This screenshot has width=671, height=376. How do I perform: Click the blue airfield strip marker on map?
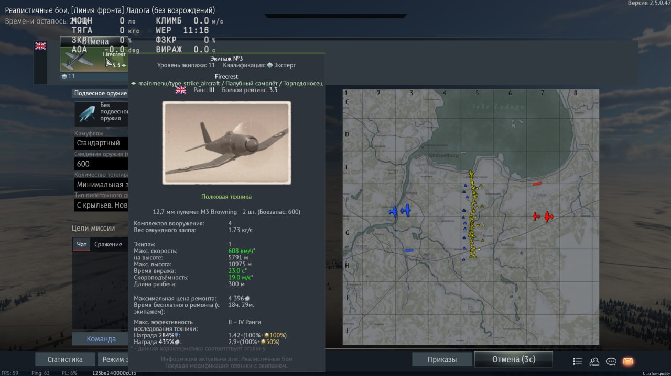(x=409, y=250)
